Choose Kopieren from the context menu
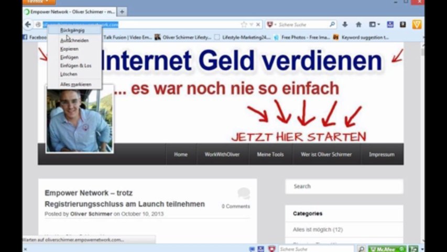Image resolution: width=447 pixels, height=252 pixels. [69, 49]
